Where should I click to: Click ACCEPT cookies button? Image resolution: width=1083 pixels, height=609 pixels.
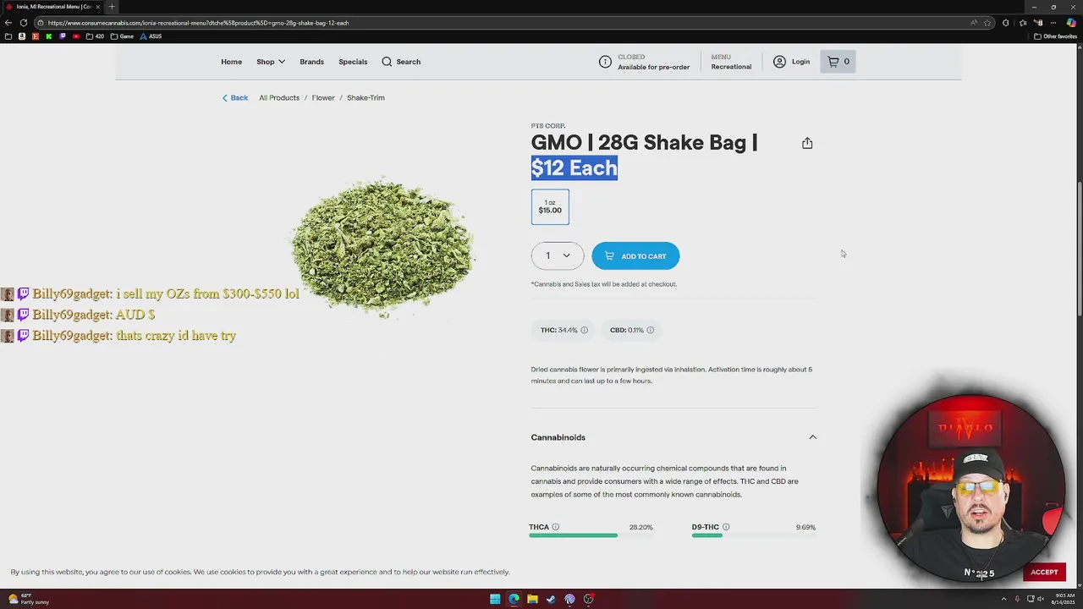[1044, 572]
